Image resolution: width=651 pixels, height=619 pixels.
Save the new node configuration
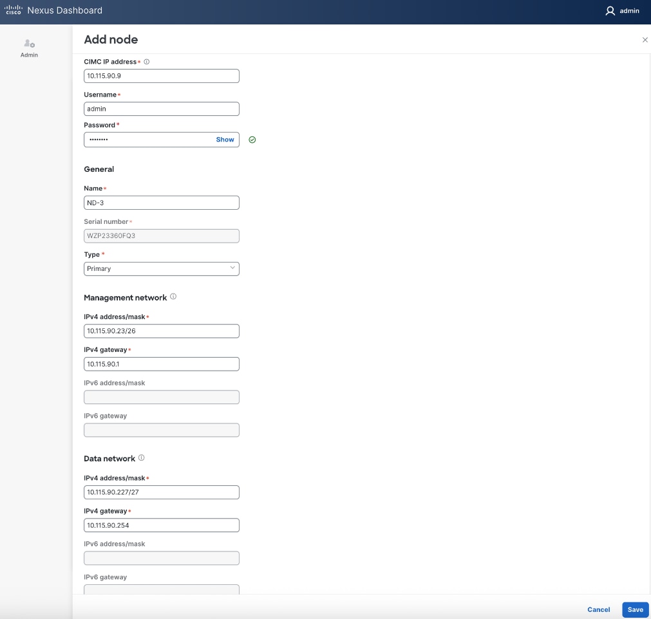point(635,609)
